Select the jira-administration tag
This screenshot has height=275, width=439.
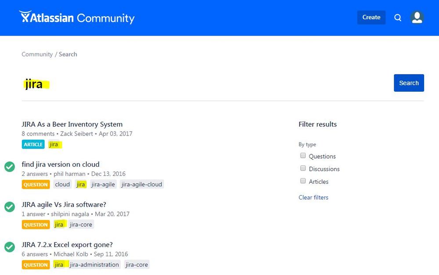click(94, 264)
